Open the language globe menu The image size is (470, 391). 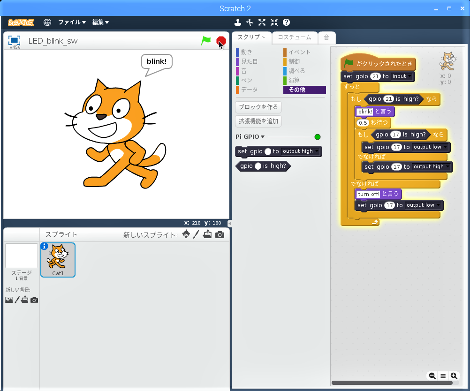(x=47, y=22)
